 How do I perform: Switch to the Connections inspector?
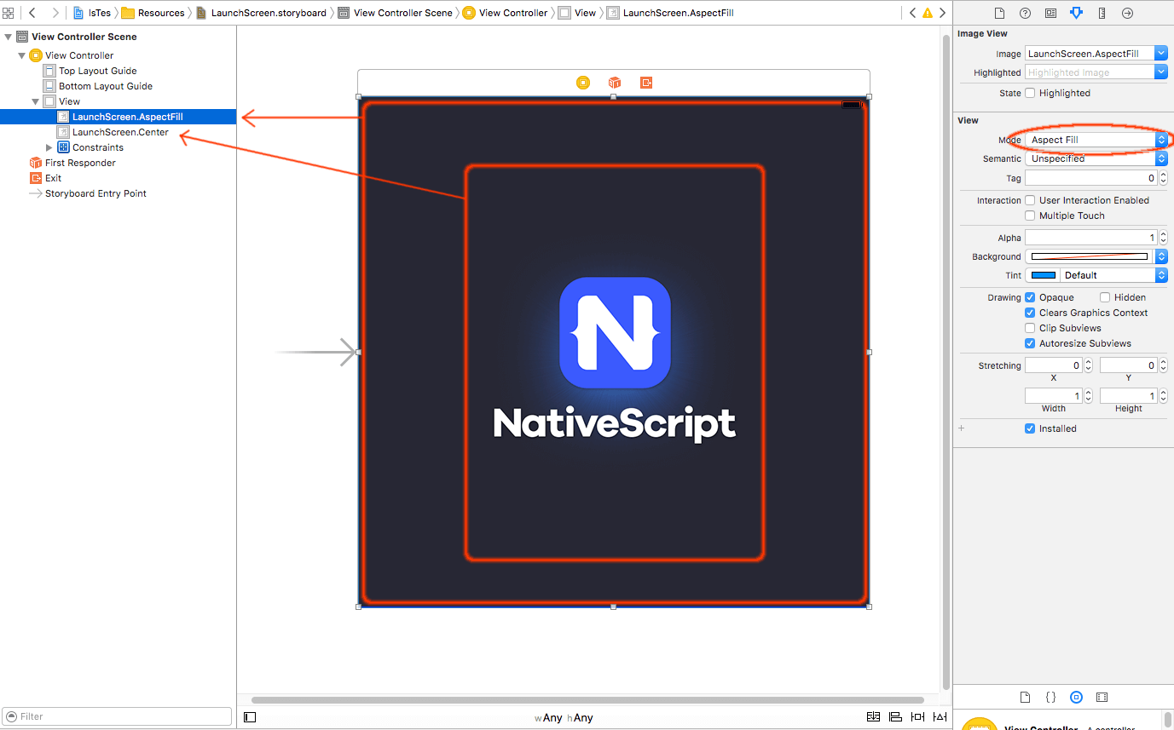(1127, 13)
